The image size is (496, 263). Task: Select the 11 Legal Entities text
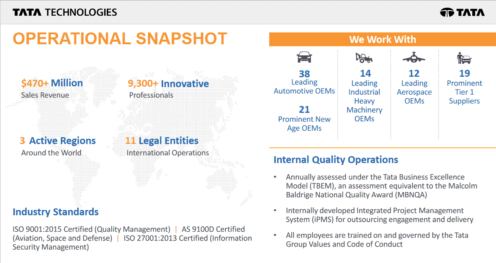pos(162,141)
